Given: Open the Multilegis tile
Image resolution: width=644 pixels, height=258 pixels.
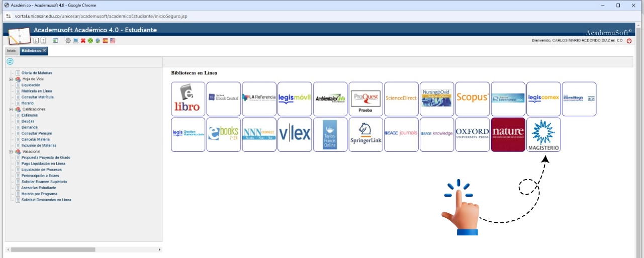Looking at the screenshot, I should point(579,99).
